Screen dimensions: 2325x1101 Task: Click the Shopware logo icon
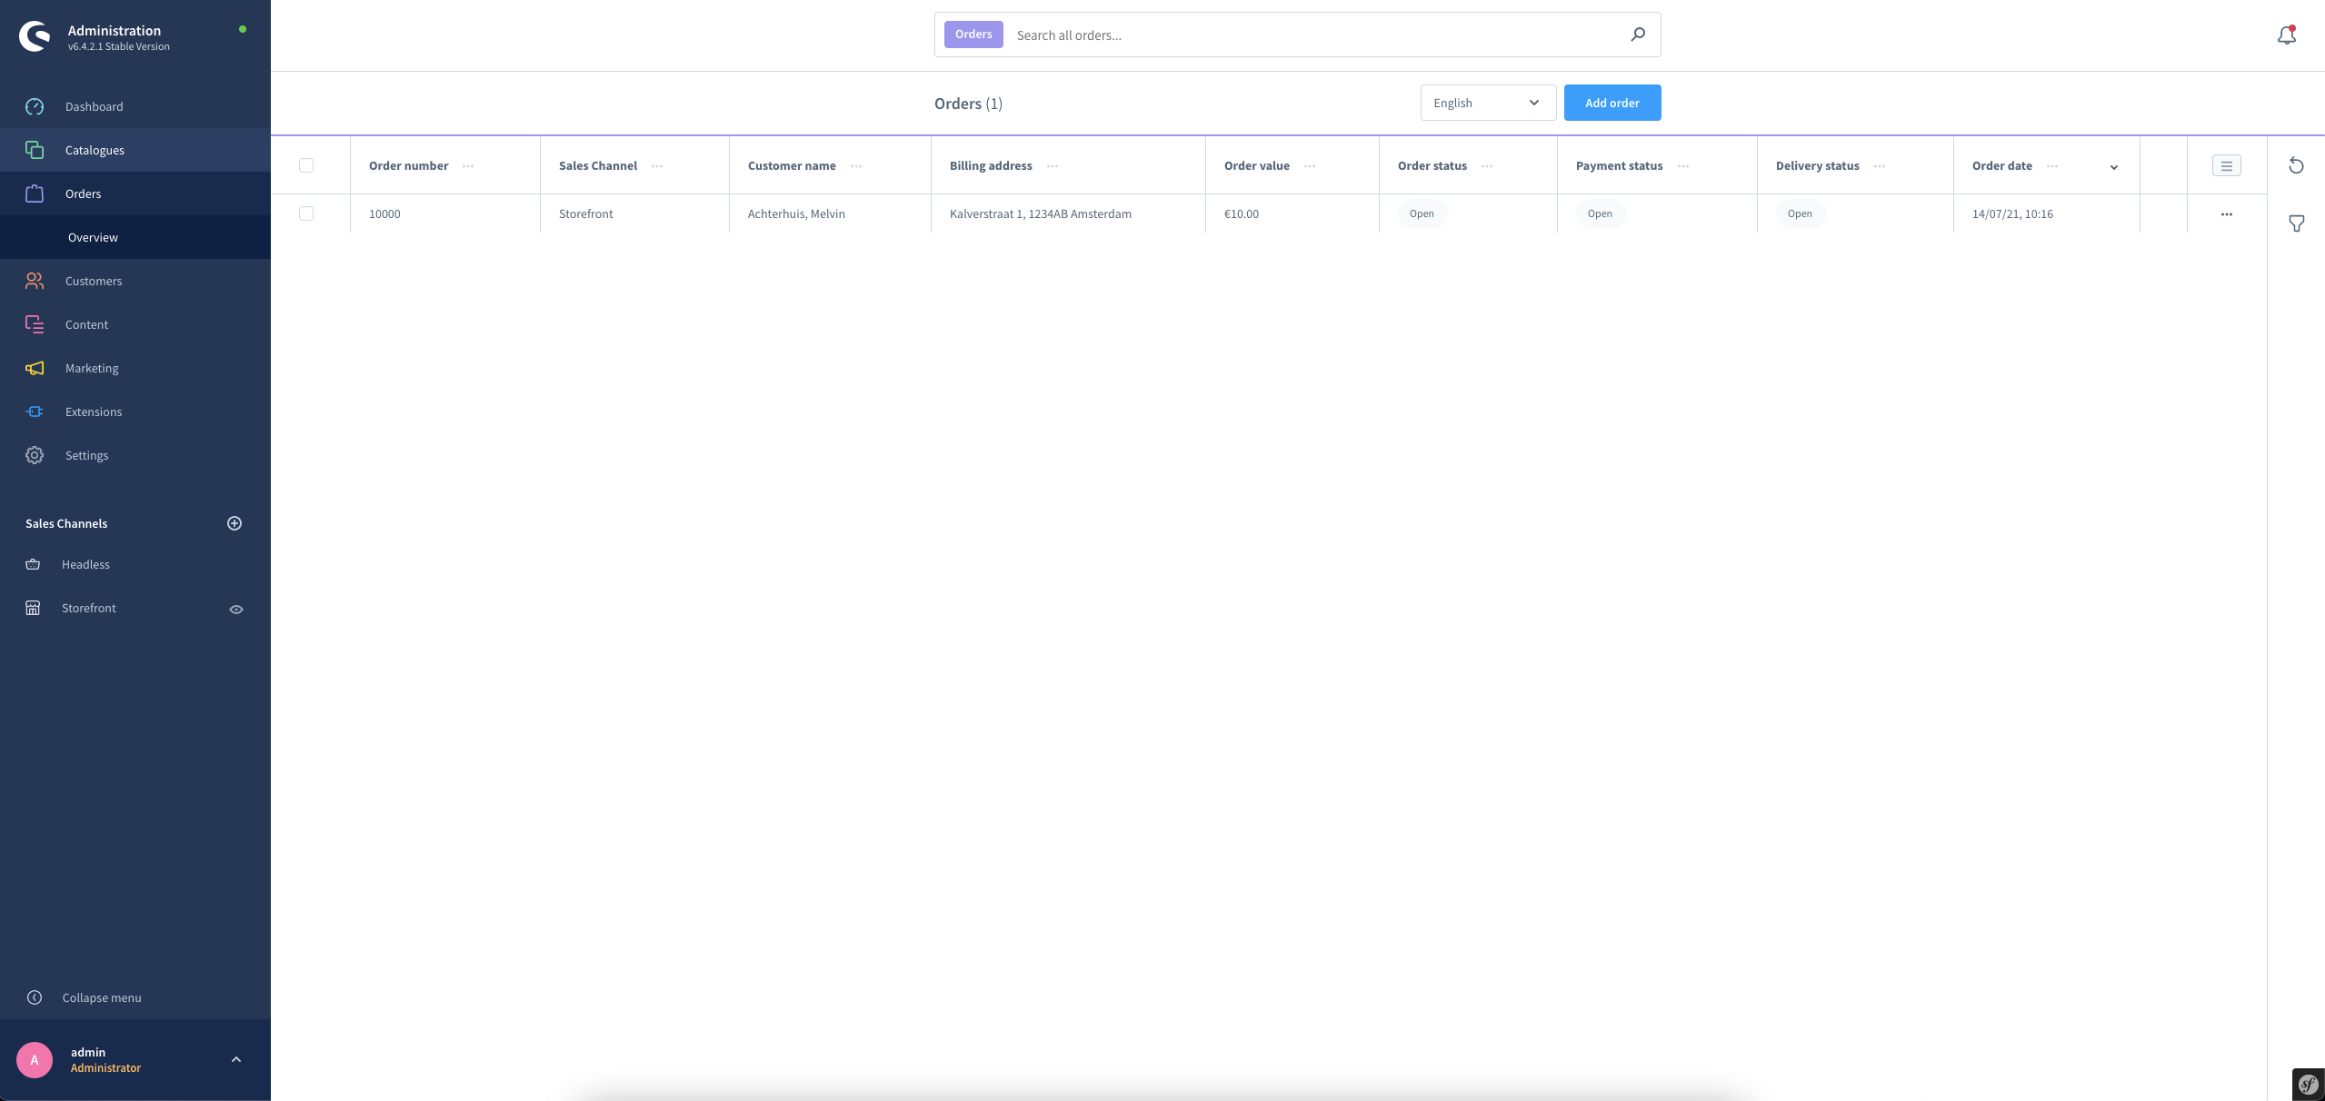click(x=35, y=36)
